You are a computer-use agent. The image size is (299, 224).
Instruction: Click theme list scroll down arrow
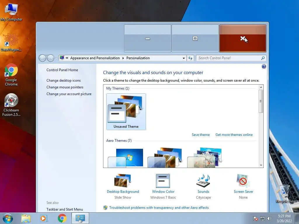[261, 165]
